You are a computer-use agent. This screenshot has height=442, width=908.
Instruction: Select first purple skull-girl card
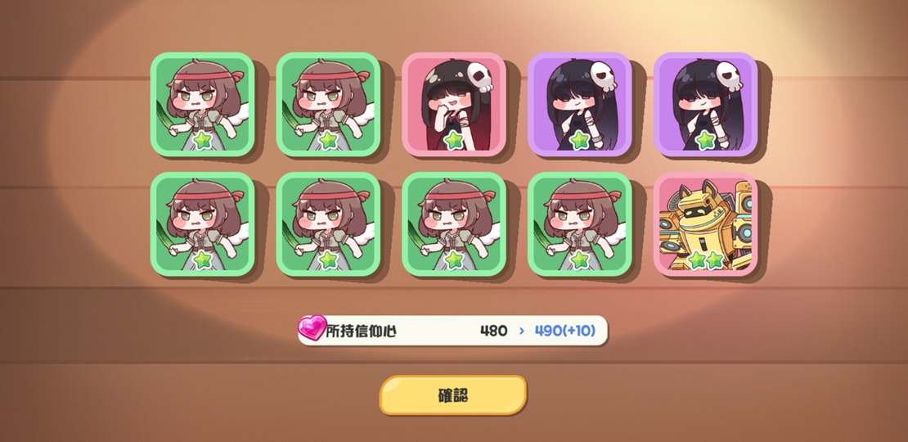pos(579,104)
